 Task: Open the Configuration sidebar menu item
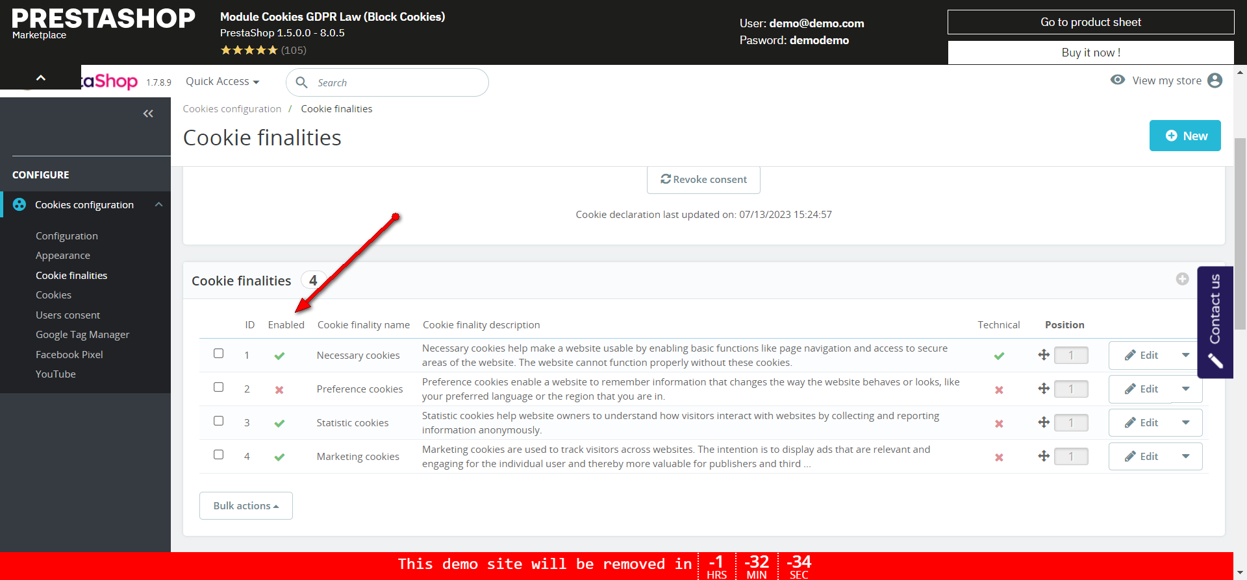(67, 236)
